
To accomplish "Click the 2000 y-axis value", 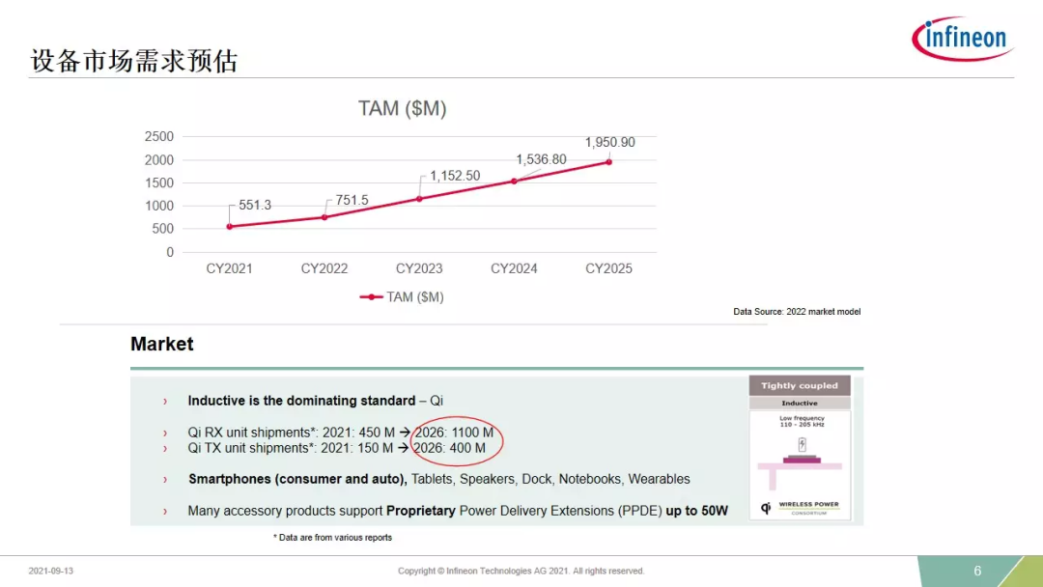I will 159,159.
